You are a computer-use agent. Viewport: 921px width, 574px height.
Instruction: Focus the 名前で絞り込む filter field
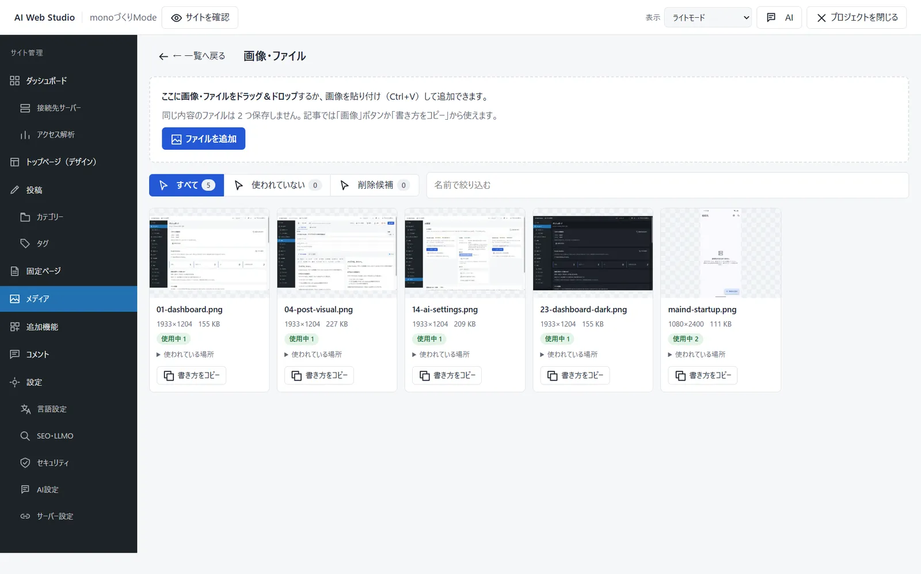[x=667, y=185]
